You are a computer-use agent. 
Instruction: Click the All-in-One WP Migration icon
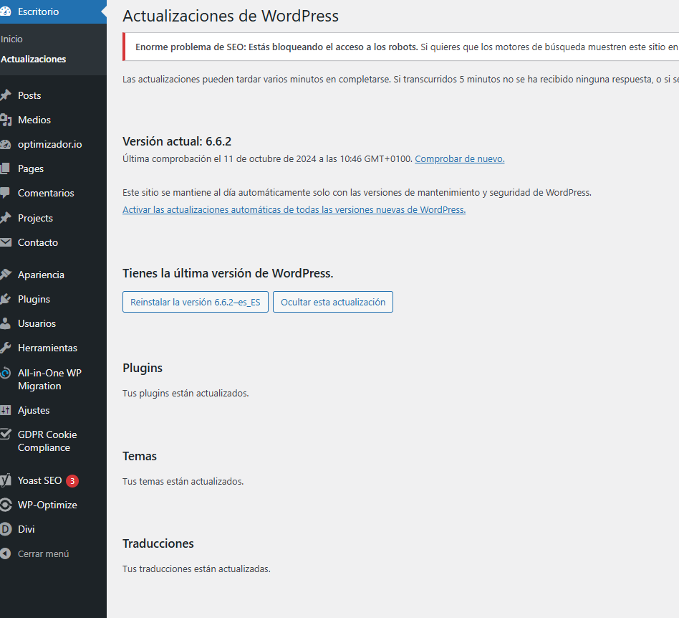point(5,373)
